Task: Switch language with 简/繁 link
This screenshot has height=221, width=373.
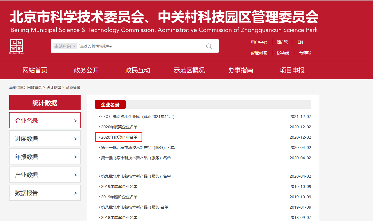Action: 282,42
